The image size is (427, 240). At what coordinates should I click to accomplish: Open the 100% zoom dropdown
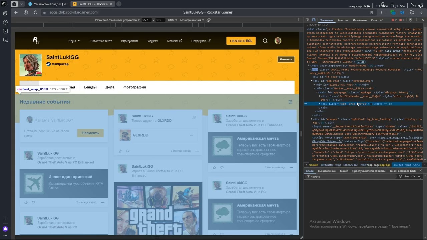(172, 20)
